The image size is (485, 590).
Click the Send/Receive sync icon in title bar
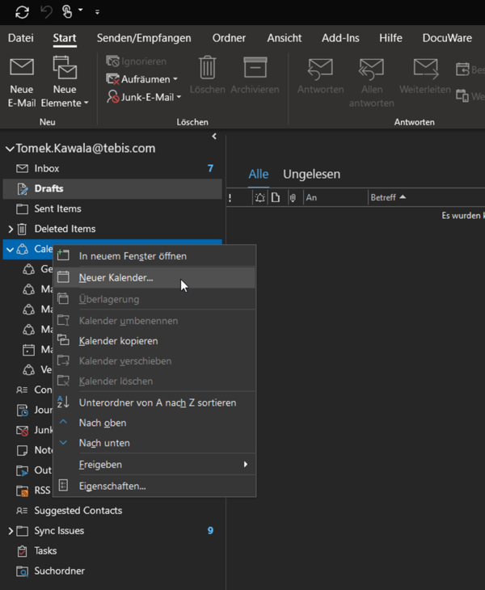tap(22, 12)
